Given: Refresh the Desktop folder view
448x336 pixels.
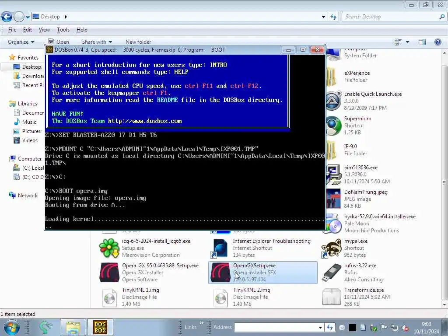Looking at the screenshot, I should coord(333,17).
